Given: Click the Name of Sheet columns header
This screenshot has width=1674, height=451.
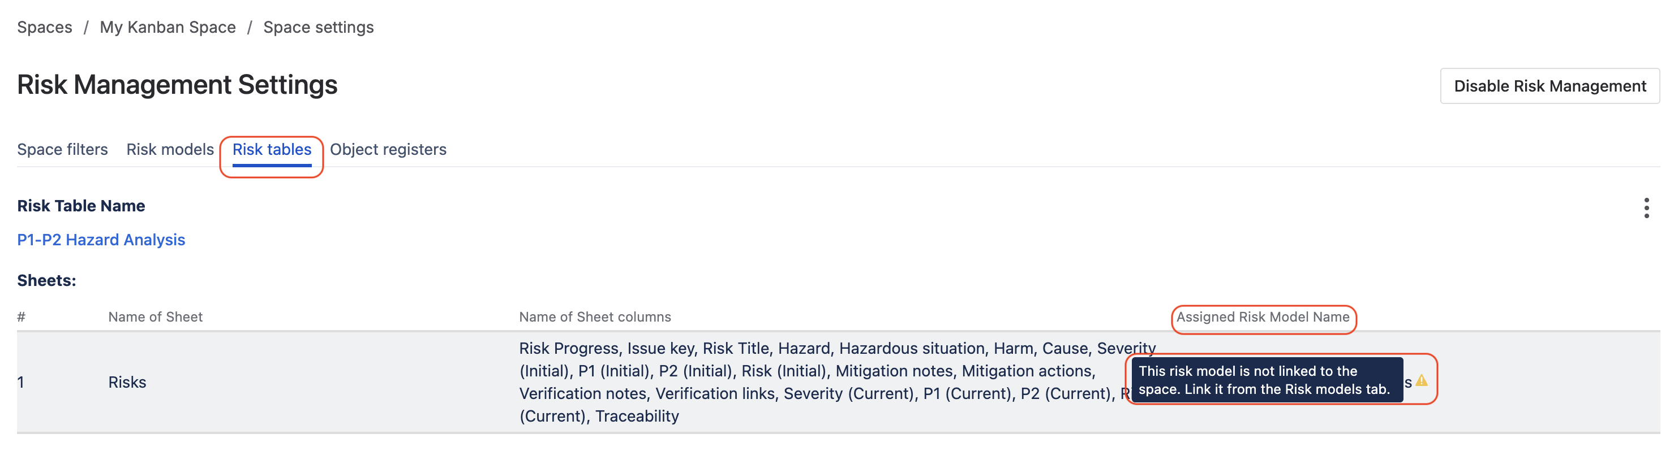Looking at the screenshot, I should click(595, 316).
